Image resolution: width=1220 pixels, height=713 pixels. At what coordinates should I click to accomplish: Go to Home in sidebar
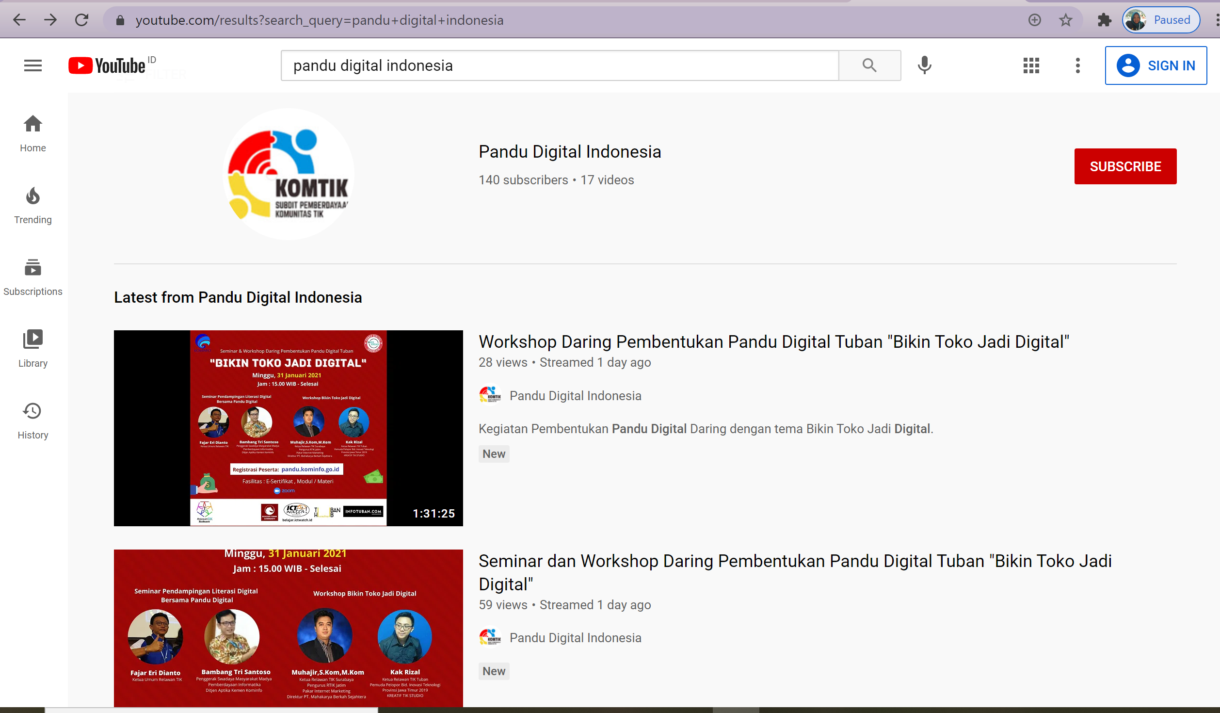click(32, 133)
